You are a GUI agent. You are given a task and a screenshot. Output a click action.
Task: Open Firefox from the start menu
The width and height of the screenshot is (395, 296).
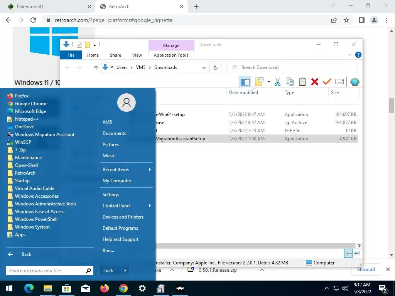[x=22, y=96]
